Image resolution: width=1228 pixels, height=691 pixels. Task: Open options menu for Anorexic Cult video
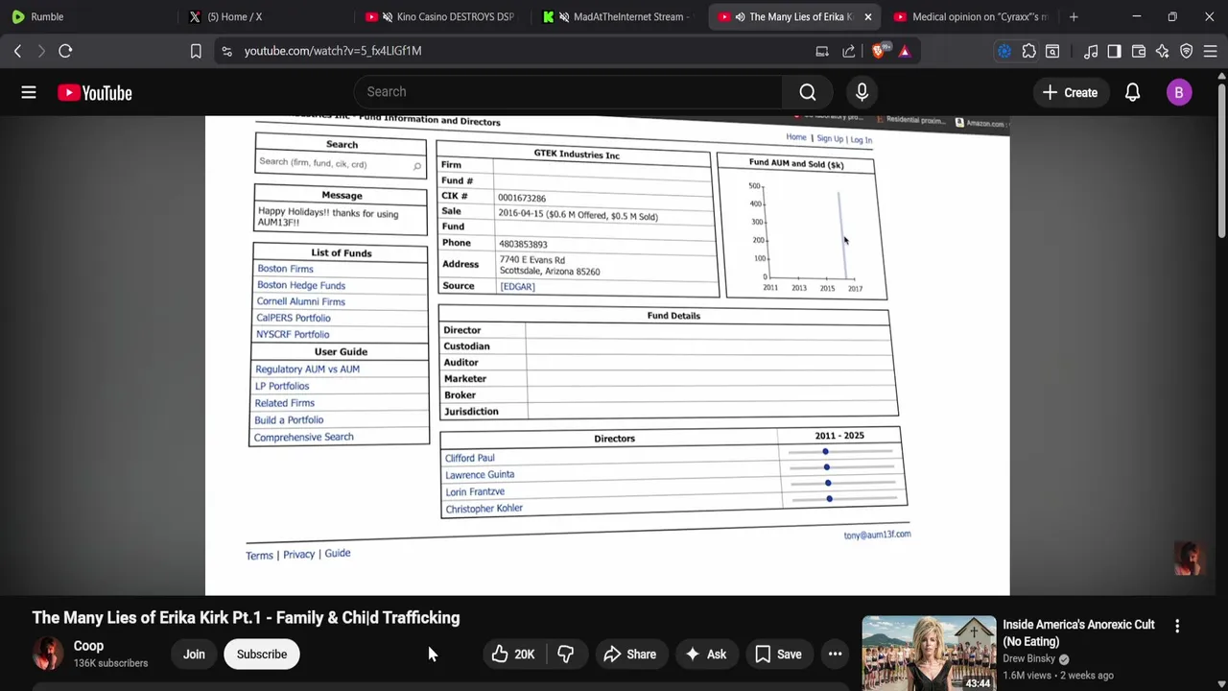click(x=1177, y=626)
